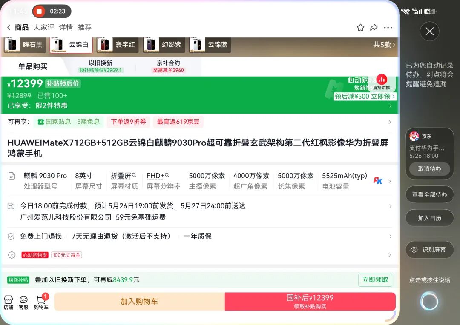
Task: Click 国补后¥12399 buy button
Action: point(310,301)
